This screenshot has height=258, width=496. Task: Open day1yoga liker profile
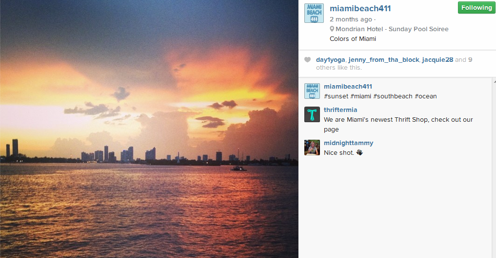330,60
